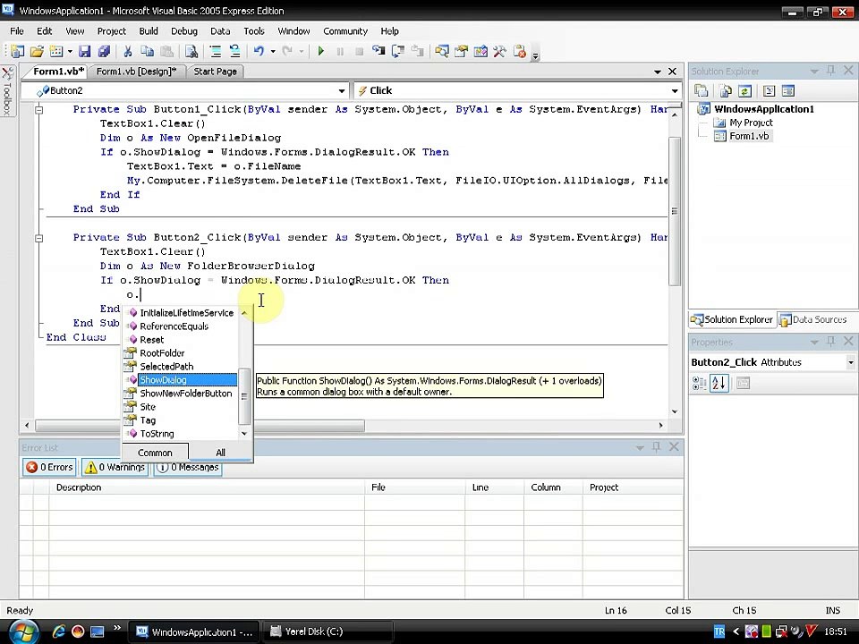Screen dimensions: 859x644
Task: Click the Step Over debug icon
Action: coord(397,52)
